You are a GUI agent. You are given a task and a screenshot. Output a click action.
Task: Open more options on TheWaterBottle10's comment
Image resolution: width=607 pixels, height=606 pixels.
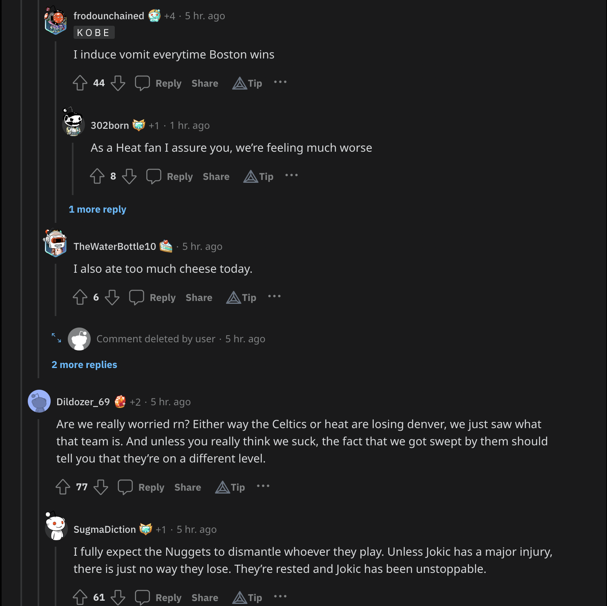pos(274,296)
